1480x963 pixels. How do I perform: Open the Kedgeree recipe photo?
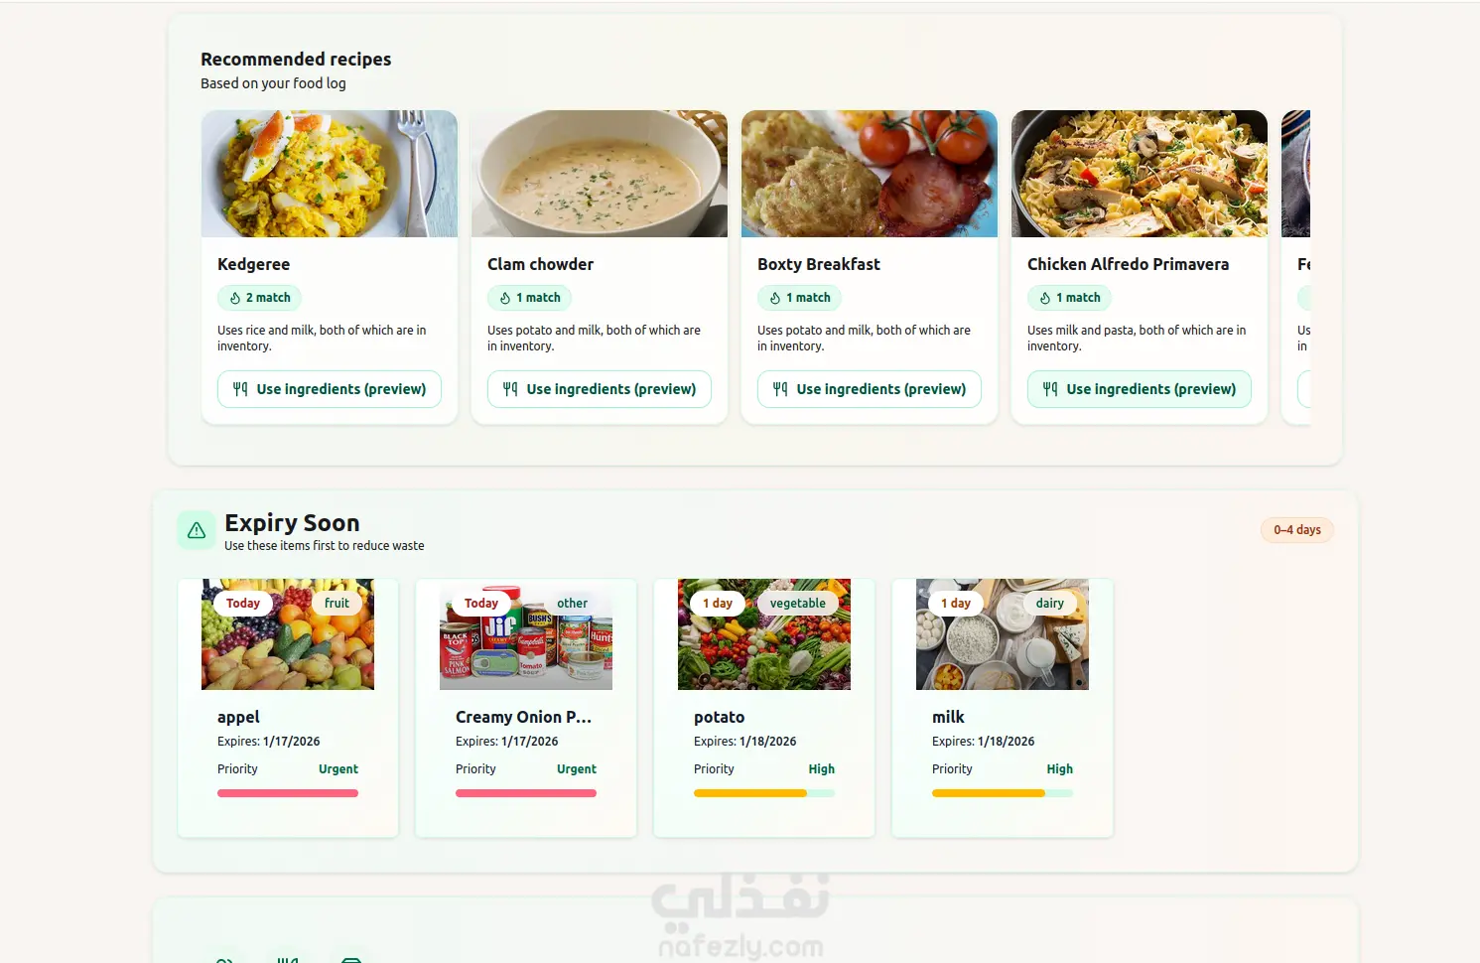(330, 174)
